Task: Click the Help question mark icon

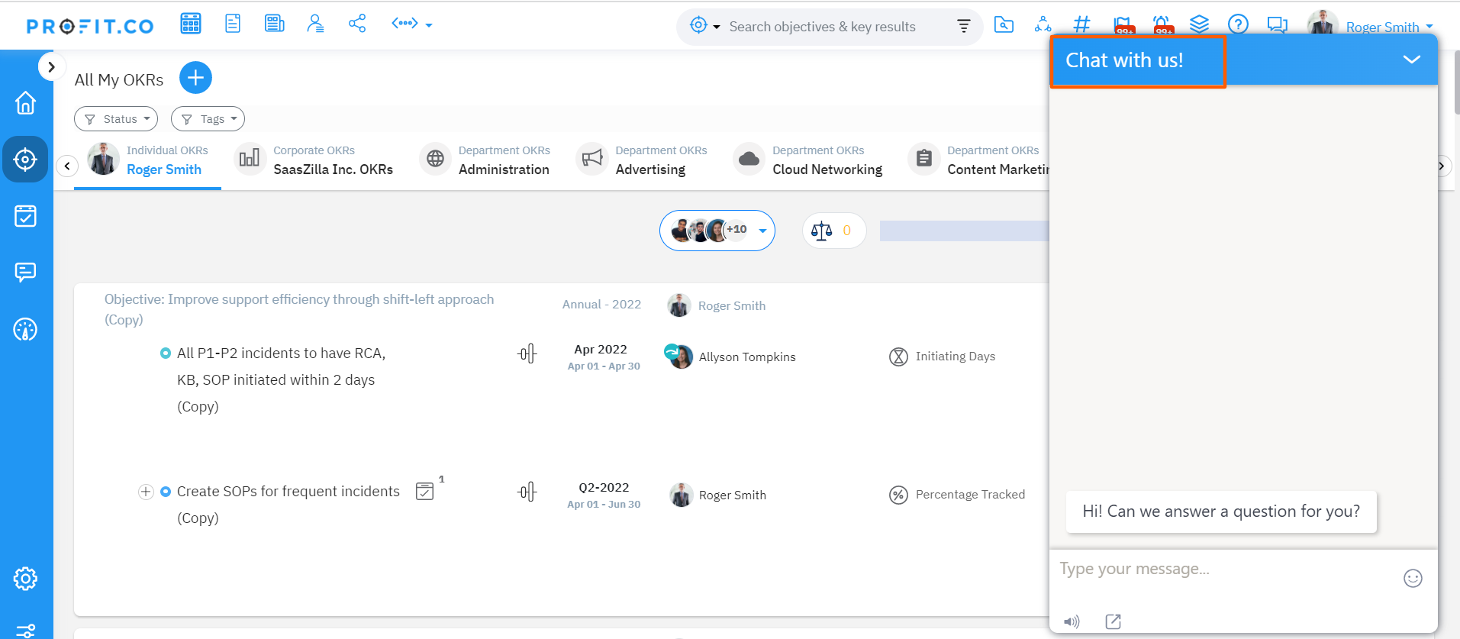Action: [1238, 24]
